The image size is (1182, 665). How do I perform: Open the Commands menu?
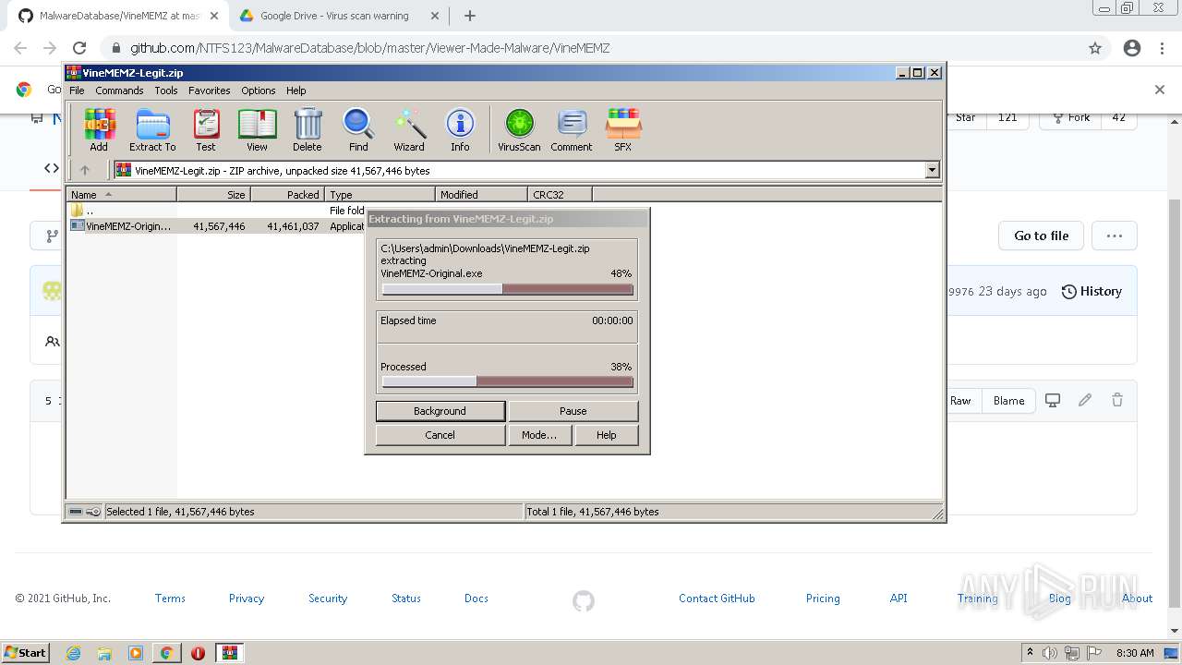click(x=119, y=91)
